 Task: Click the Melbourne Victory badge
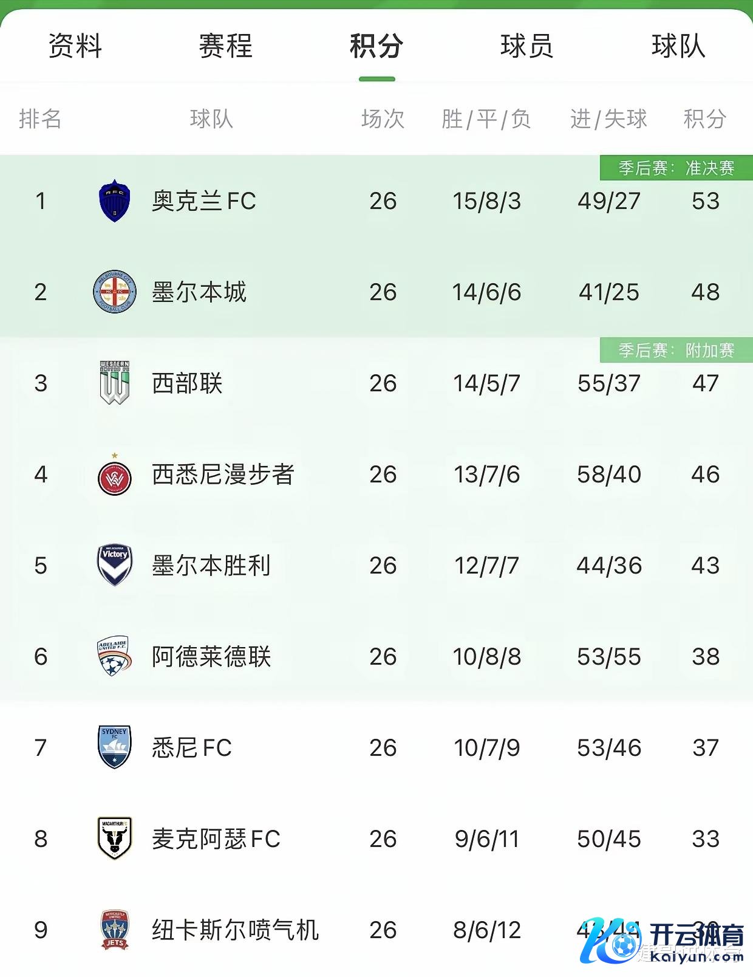[x=114, y=565]
